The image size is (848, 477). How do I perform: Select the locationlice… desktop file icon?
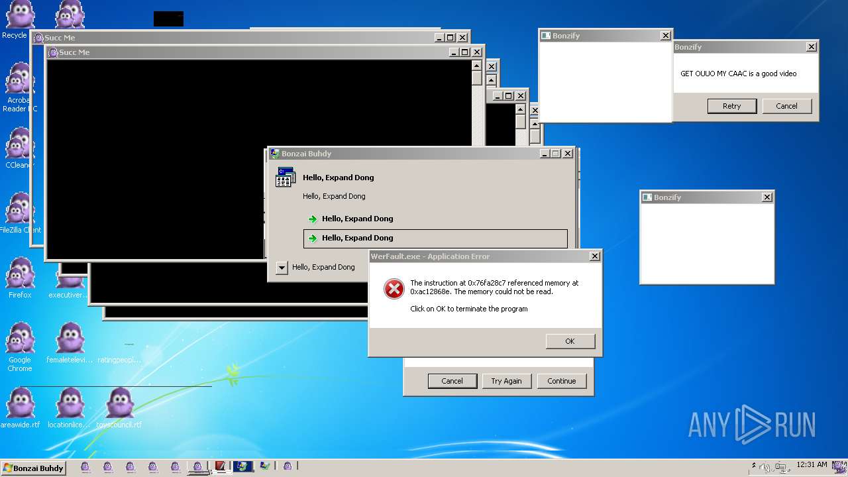(x=70, y=408)
